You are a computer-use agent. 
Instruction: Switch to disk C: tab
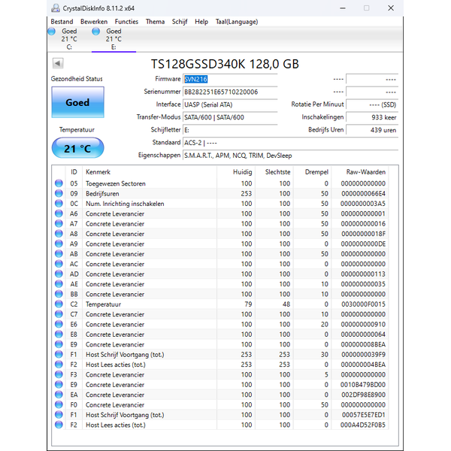click(69, 39)
